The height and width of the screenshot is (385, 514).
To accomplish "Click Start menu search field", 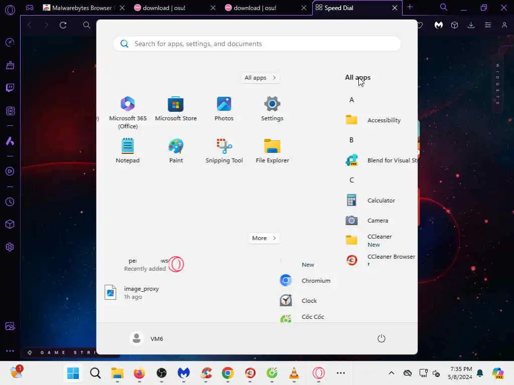I will click(x=257, y=44).
